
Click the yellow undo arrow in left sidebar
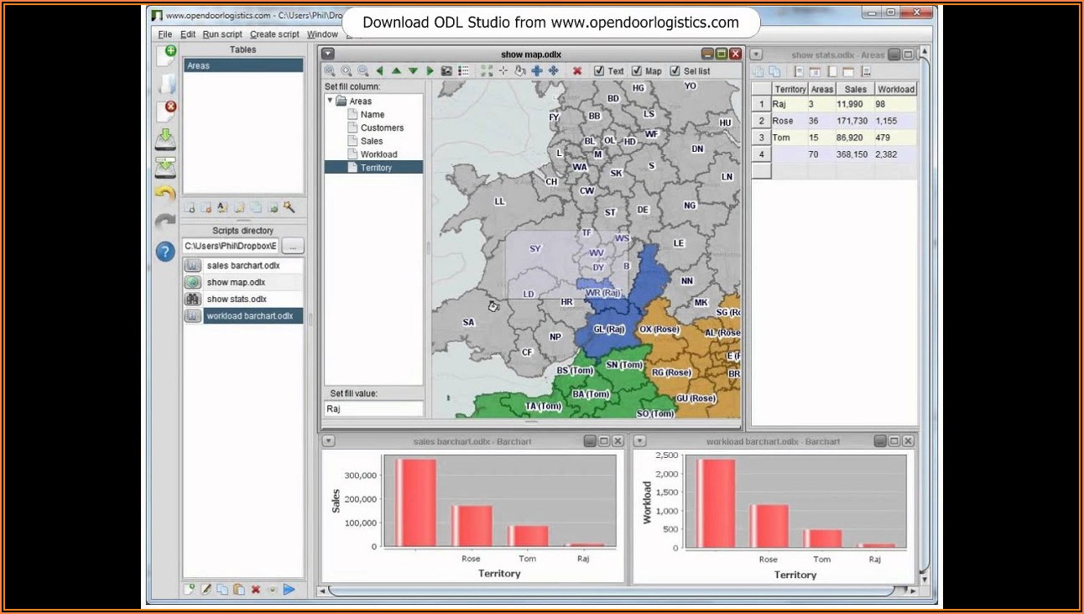pos(165,194)
